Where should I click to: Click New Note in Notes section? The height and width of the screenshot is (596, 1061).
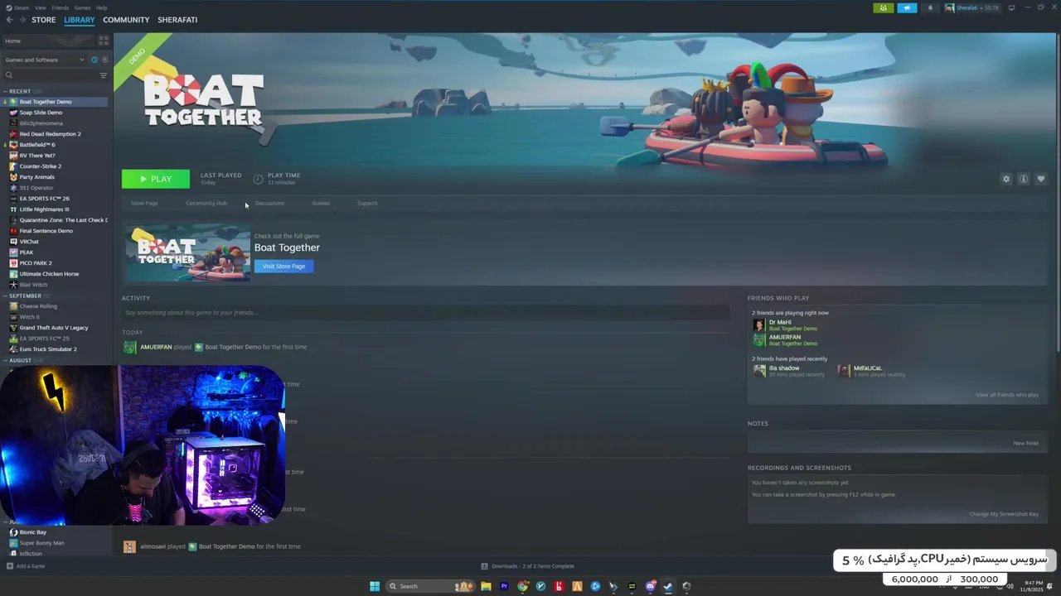coord(1025,443)
